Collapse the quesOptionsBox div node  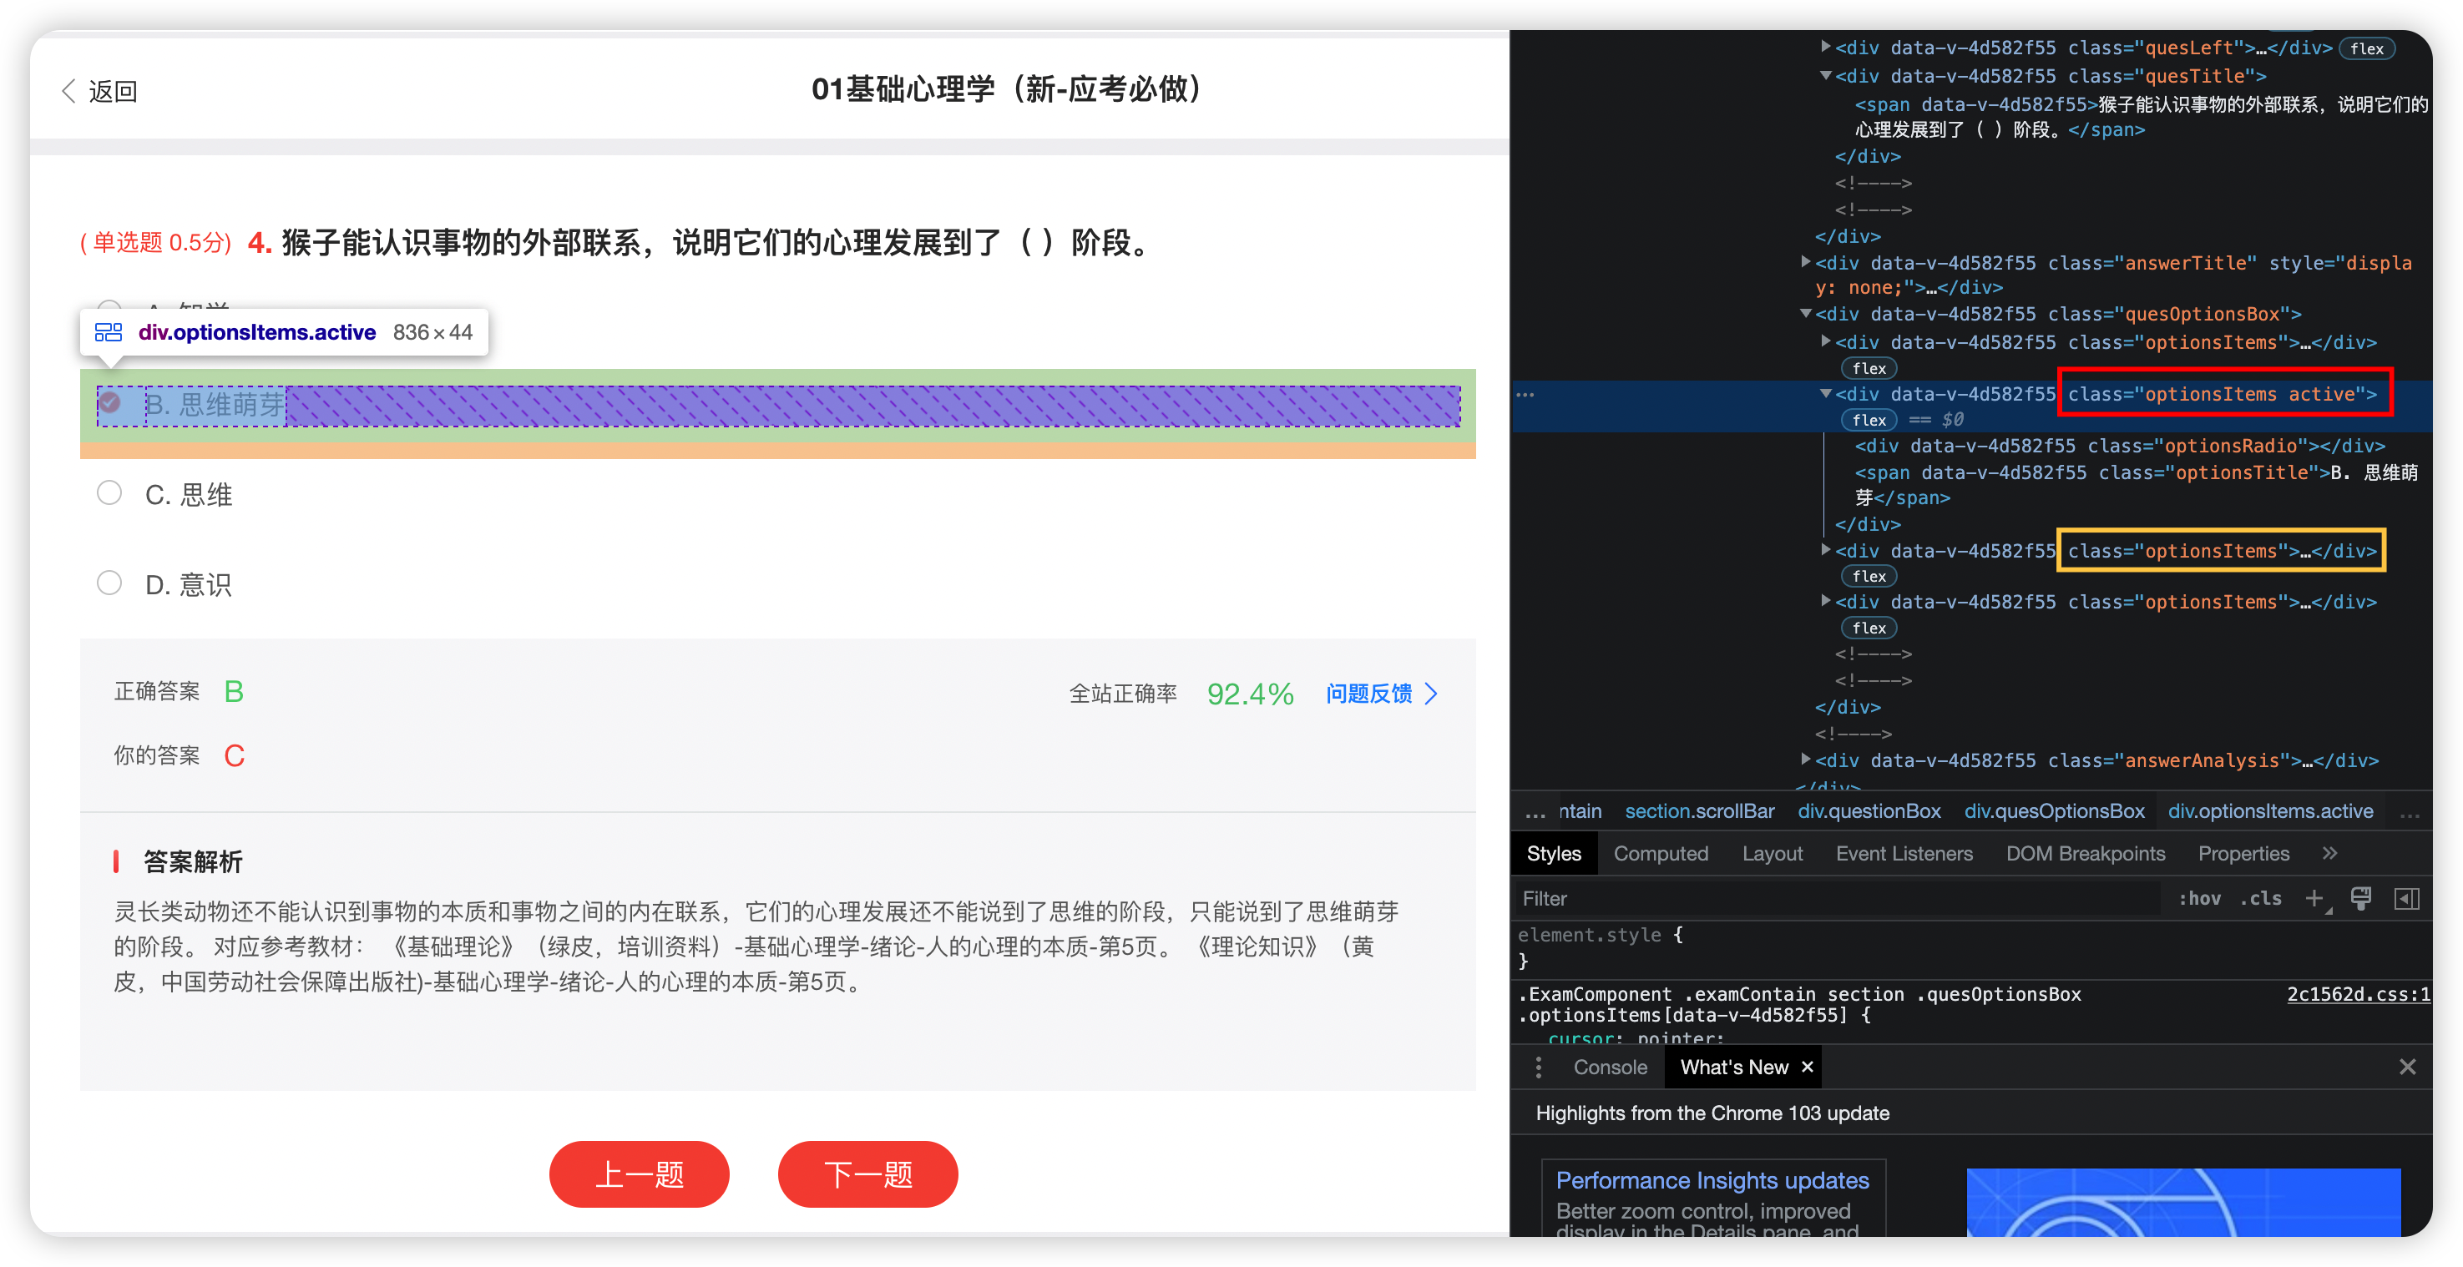coord(1805,313)
